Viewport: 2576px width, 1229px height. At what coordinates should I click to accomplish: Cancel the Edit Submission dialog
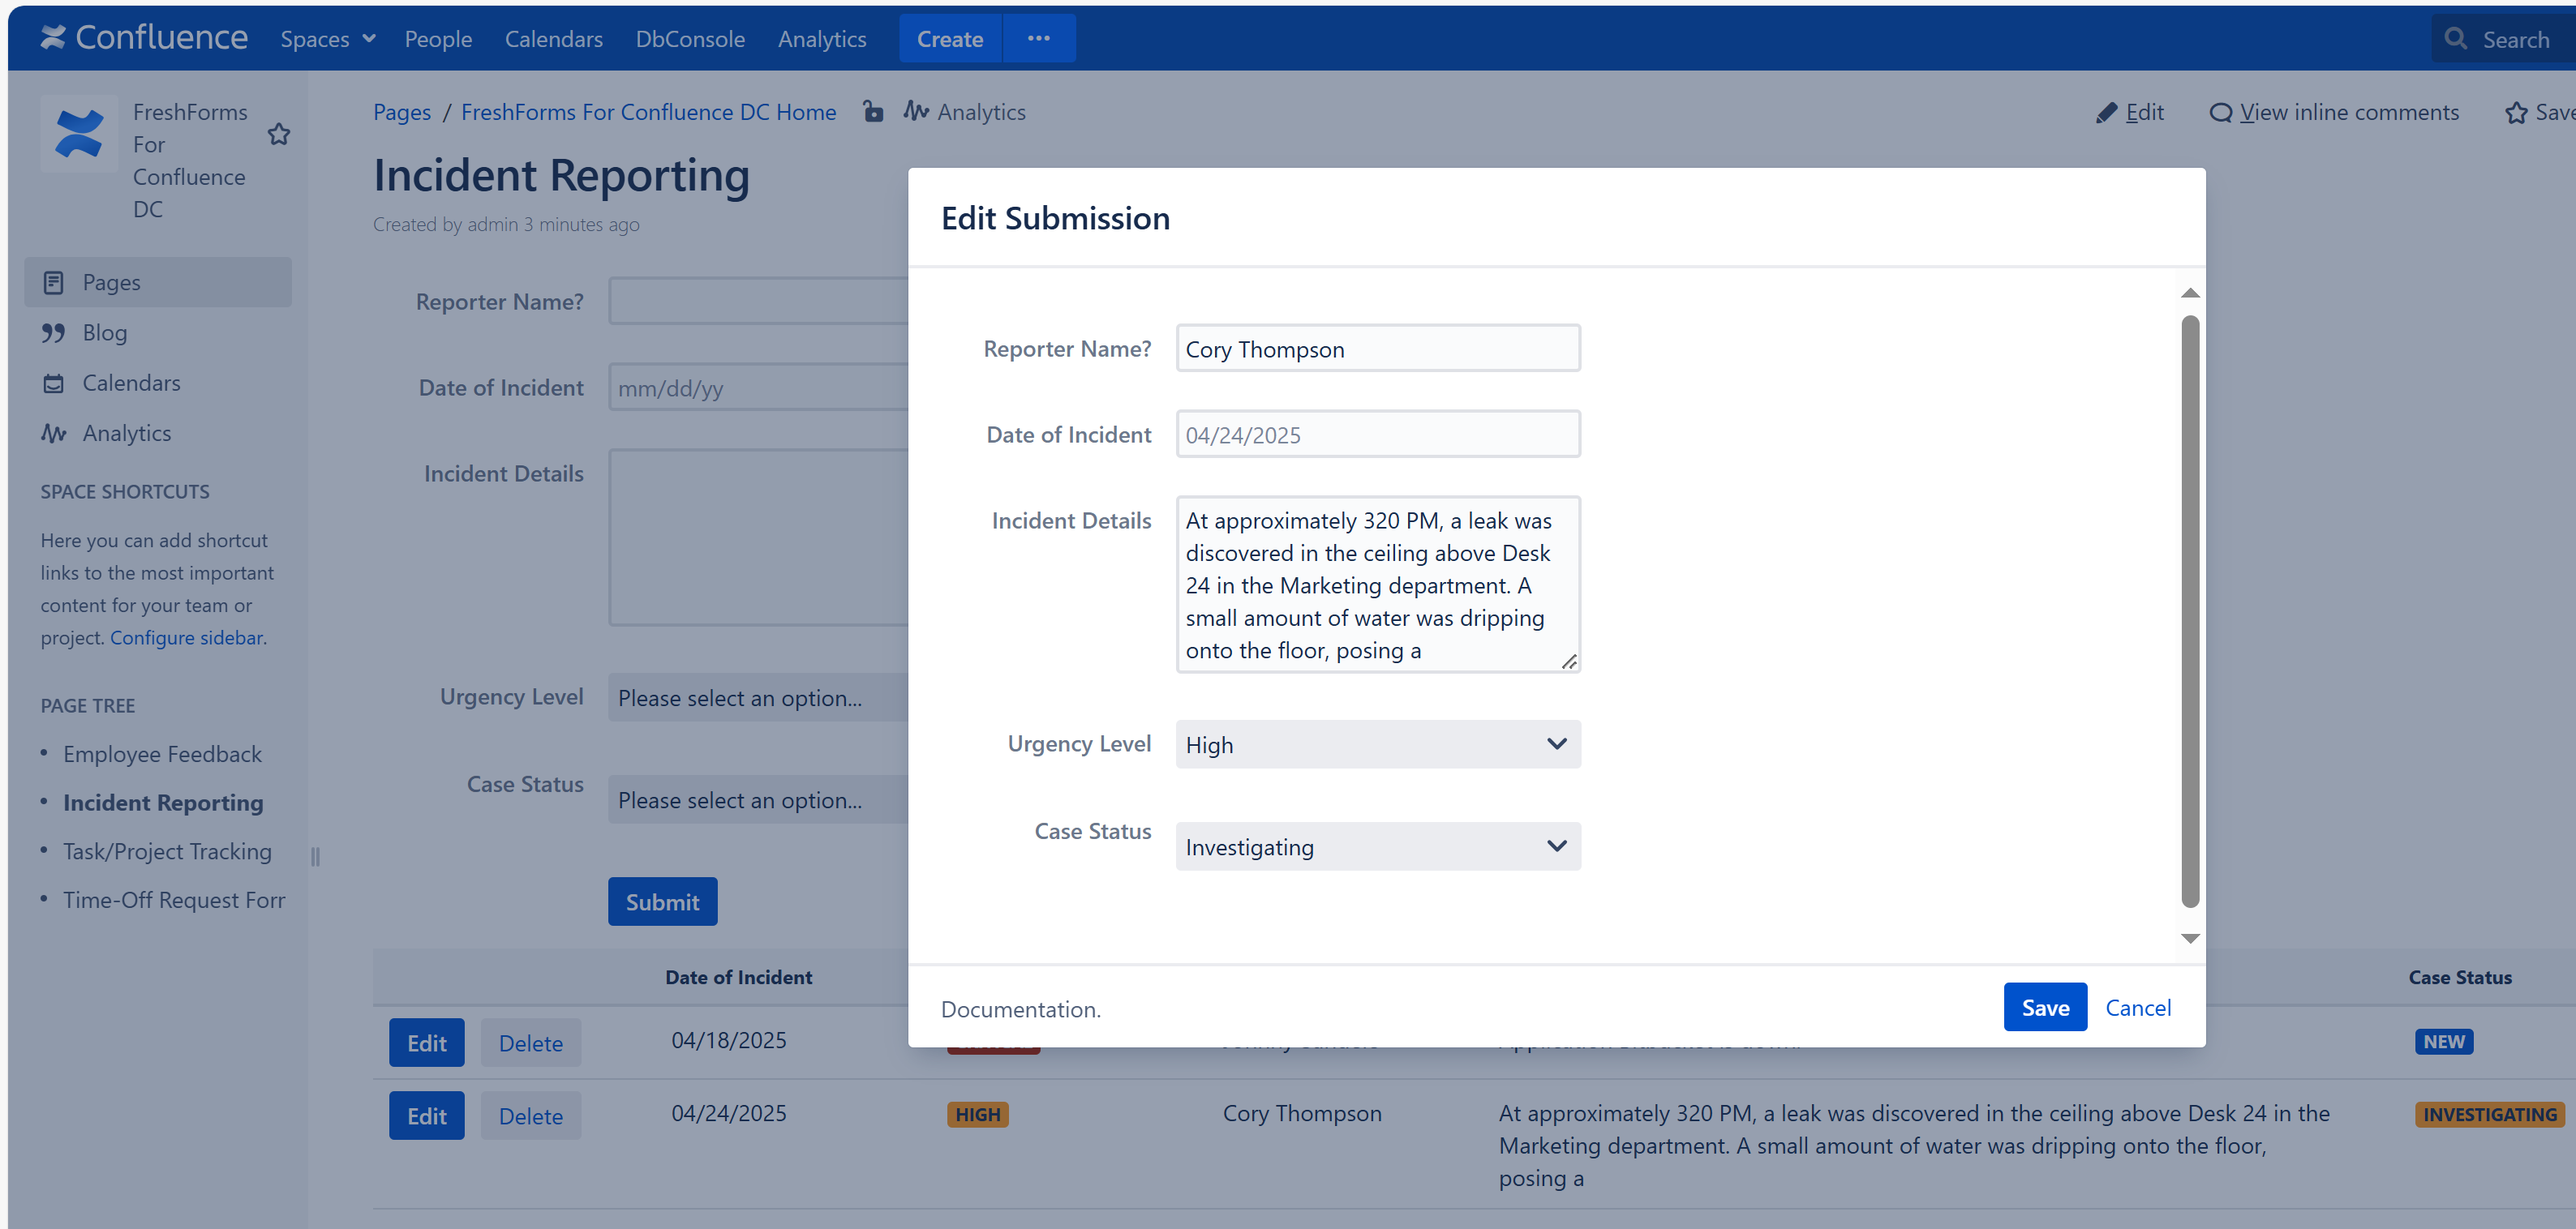pyautogui.click(x=2138, y=1007)
